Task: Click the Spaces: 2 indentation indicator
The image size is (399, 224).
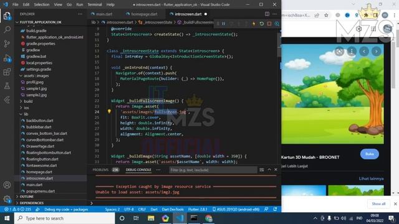Action: (x=112, y=209)
